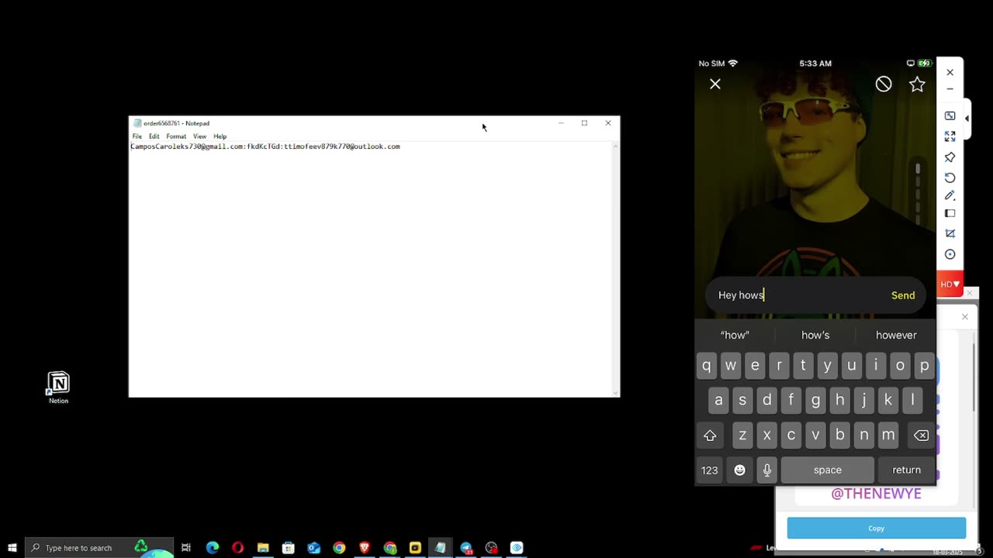Choose the quoted "how" suggestion
Image resolution: width=993 pixels, height=558 pixels.
pyautogui.click(x=735, y=335)
